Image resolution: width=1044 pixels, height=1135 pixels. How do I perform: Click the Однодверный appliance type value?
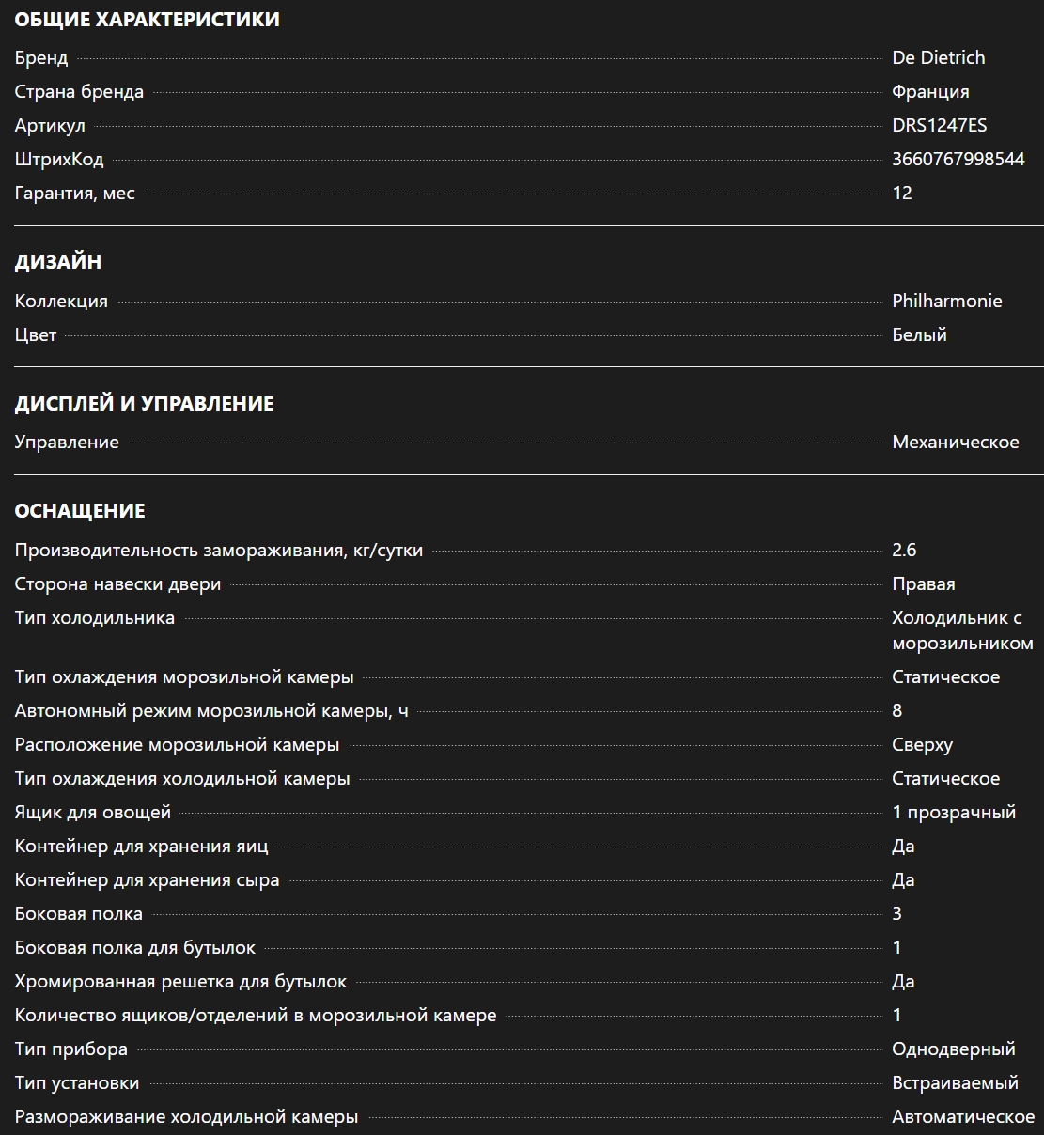click(x=953, y=1049)
